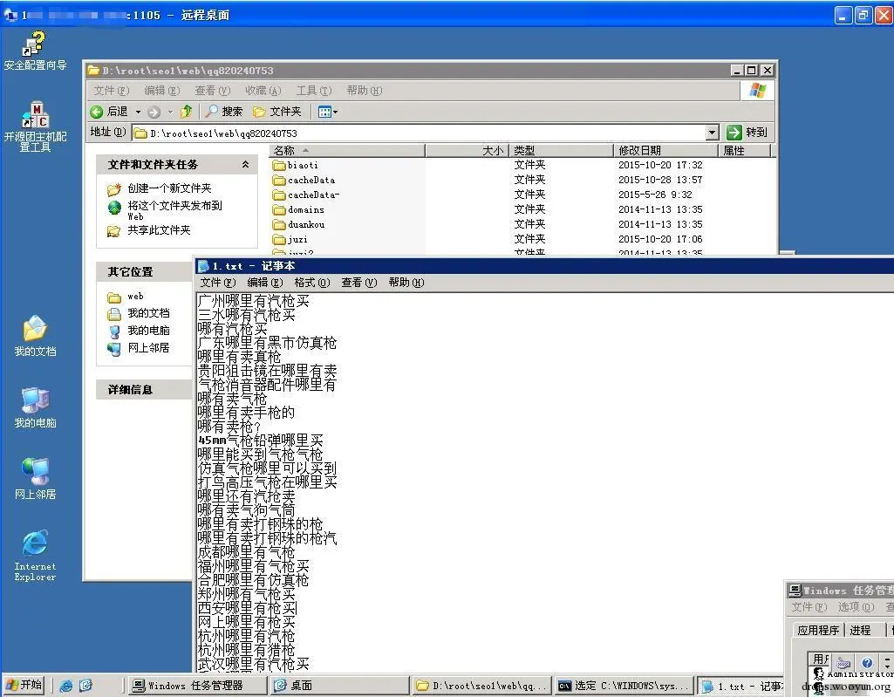Viewport: 894px width, 697px height.
Task: Open Notepad 查看(V) menu
Action: pyautogui.click(x=358, y=283)
